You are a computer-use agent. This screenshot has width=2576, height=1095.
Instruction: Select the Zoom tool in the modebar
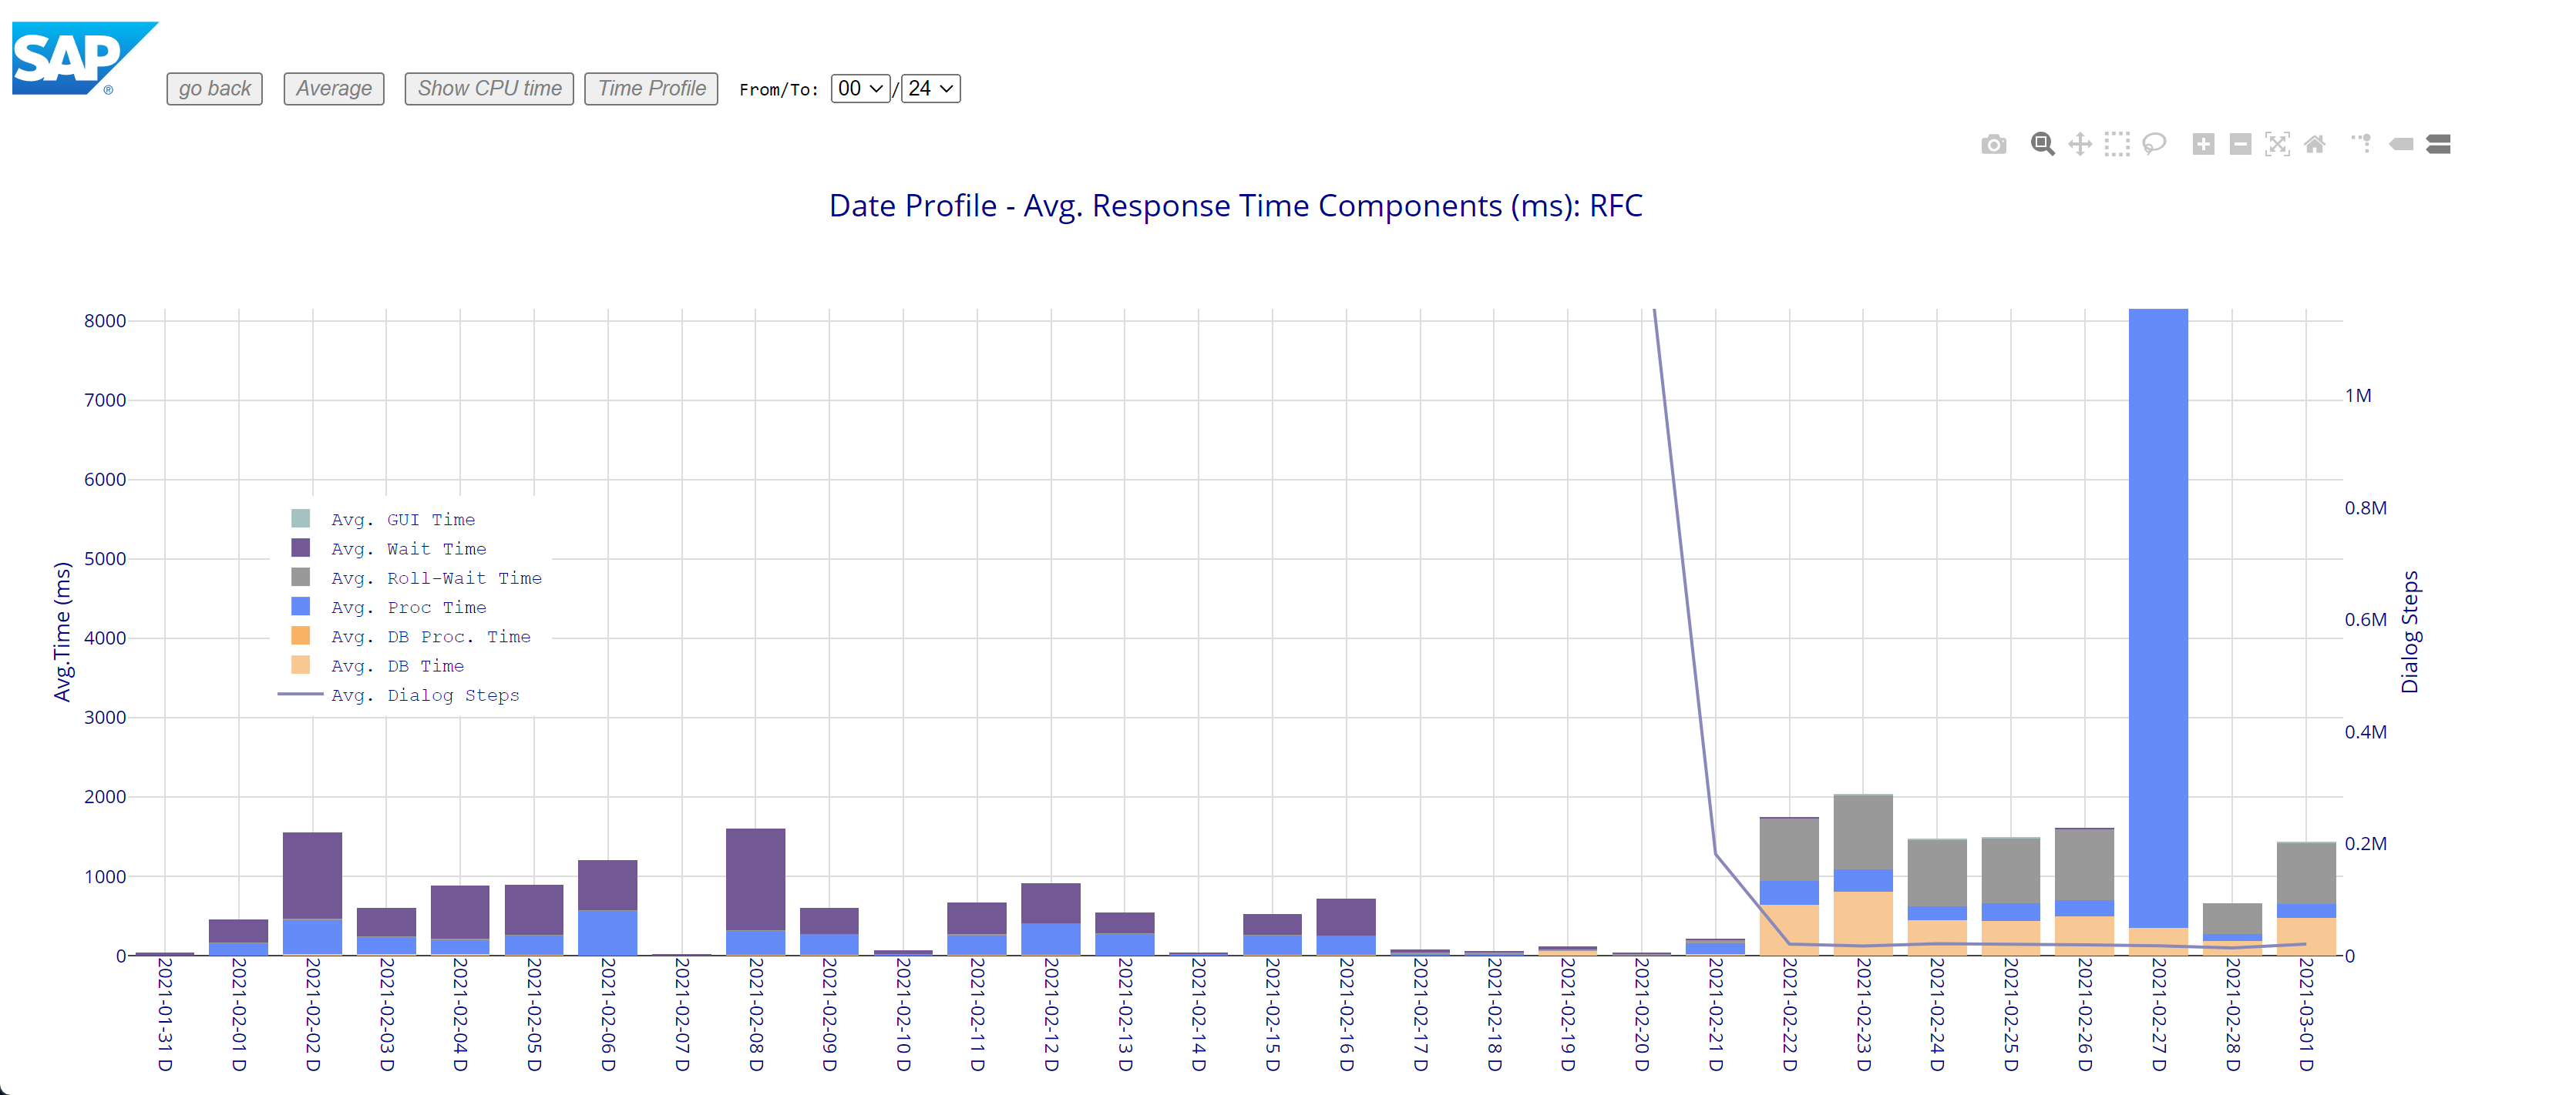[2042, 145]
